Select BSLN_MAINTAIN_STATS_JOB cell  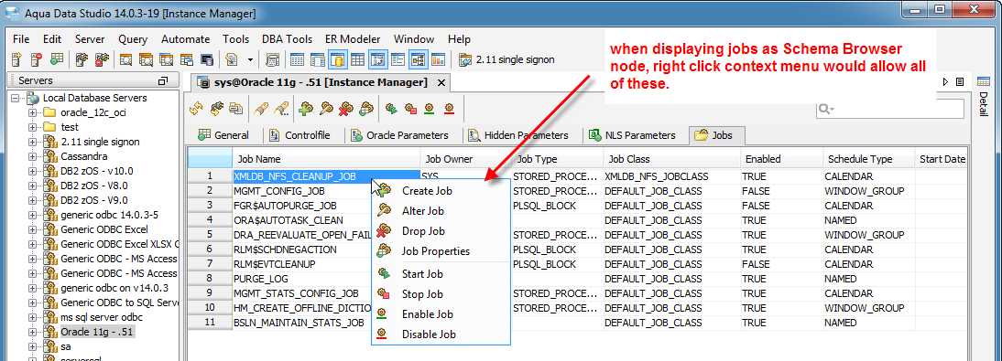(301, 323)
